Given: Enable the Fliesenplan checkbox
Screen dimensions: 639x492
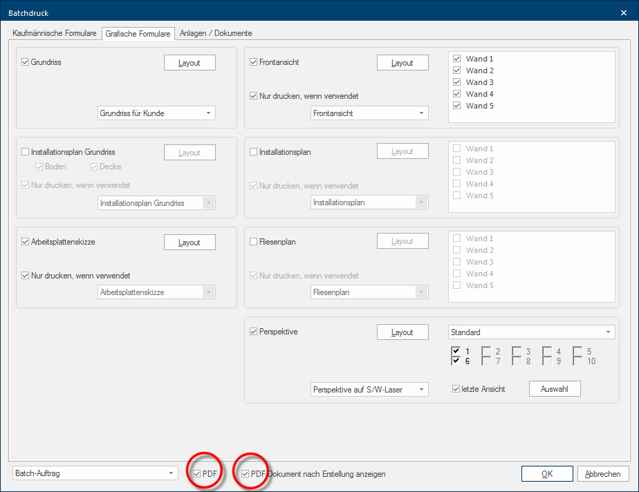Looking at the screenshot, I should pyautogui.click(x=253, y=242).
